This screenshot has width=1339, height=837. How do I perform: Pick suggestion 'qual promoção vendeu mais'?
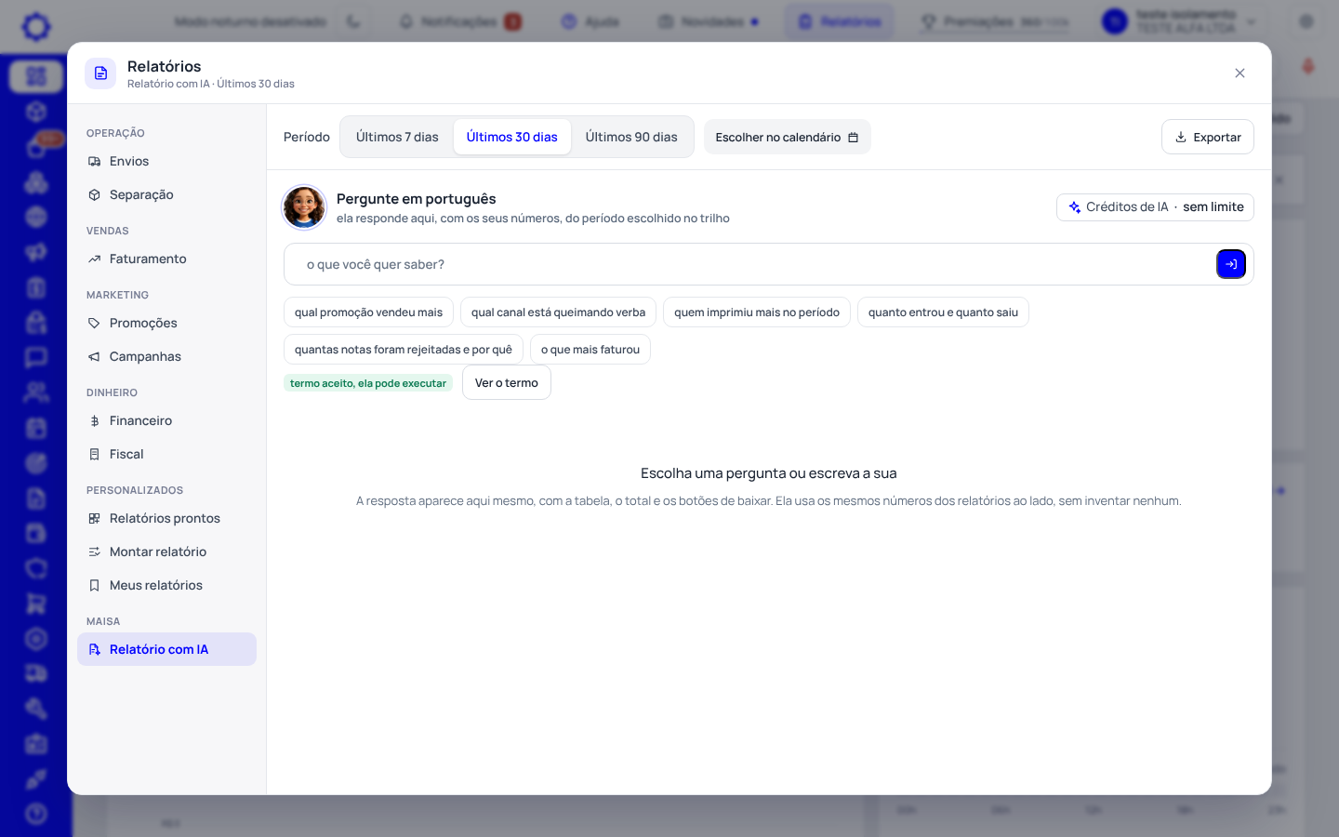[x=368, y=312]
